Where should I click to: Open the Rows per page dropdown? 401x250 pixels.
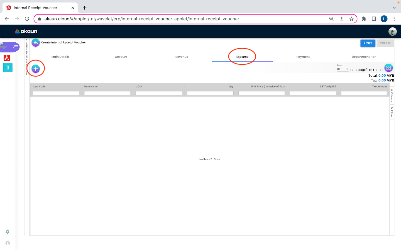343,69
